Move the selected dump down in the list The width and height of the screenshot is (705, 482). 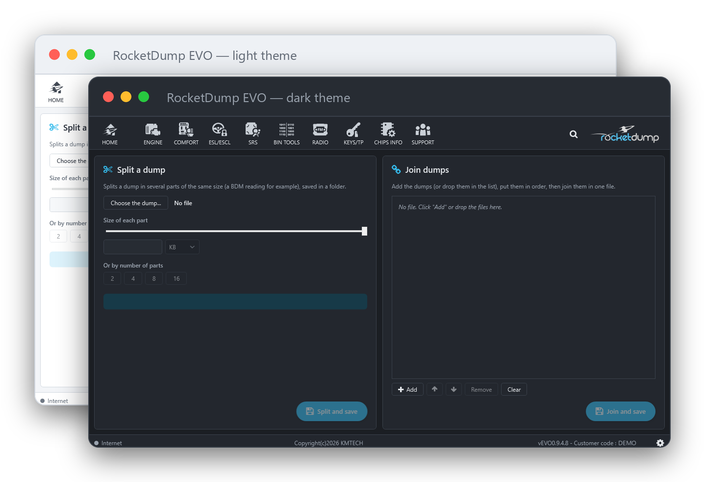(453, 389)
